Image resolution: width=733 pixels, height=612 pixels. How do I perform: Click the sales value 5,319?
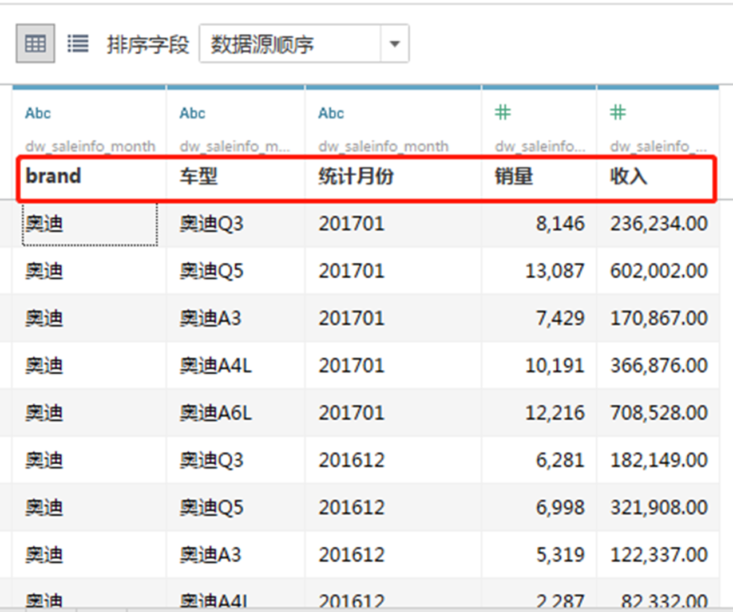pos(560,555)
